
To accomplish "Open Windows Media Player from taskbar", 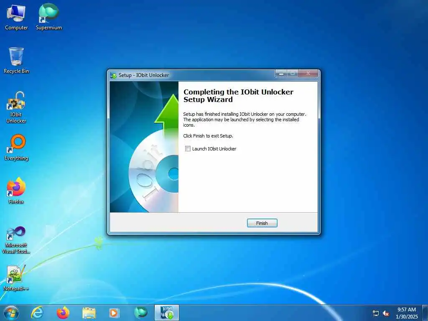I will 114,313.
